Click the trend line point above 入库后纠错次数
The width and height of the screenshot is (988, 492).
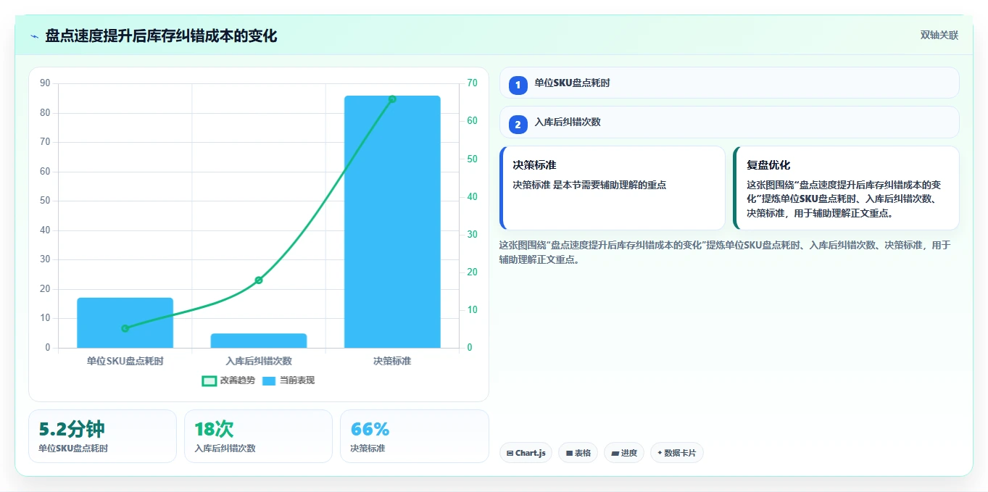(259, 280)
